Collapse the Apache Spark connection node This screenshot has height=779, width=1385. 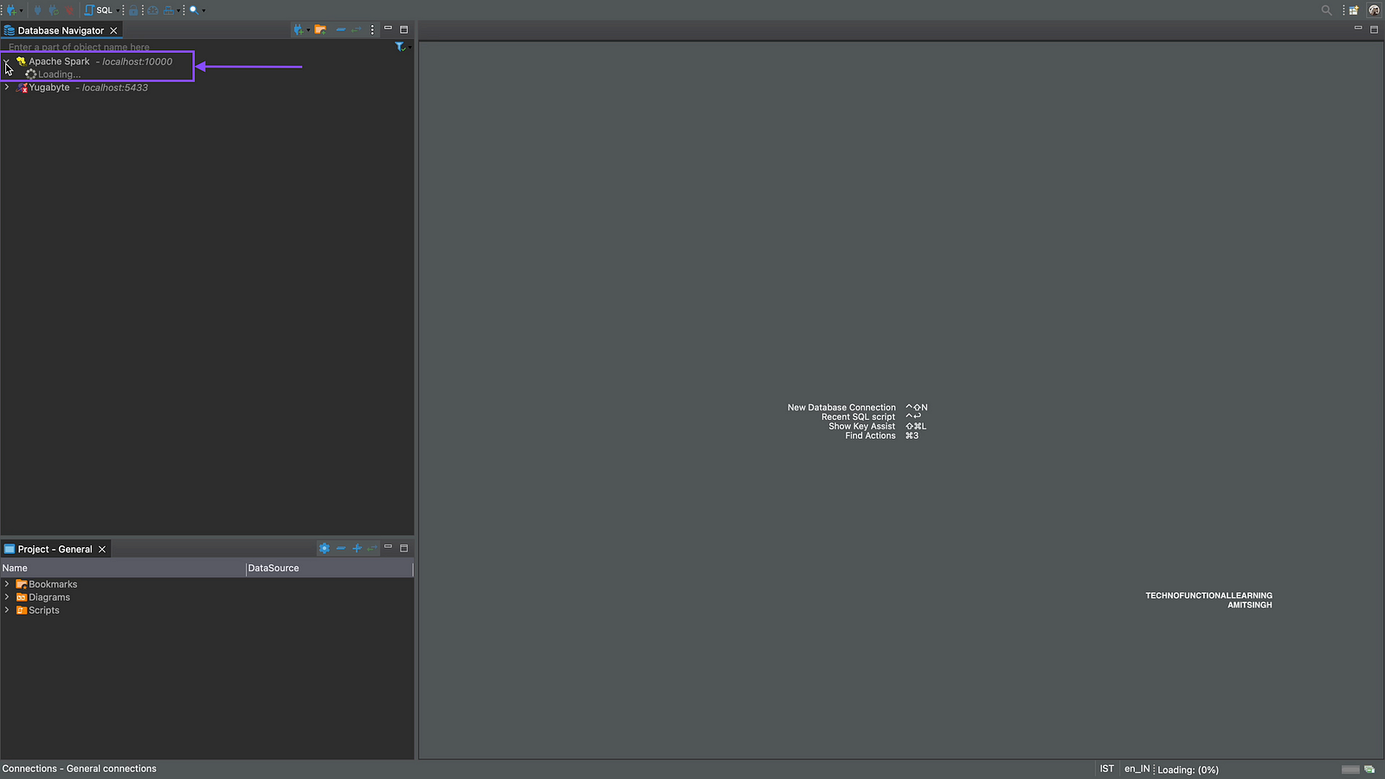pyautogui.click(x=7, y=61)
